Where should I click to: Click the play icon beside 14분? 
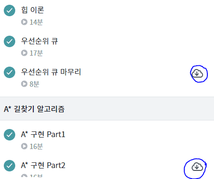pos(24,22)
